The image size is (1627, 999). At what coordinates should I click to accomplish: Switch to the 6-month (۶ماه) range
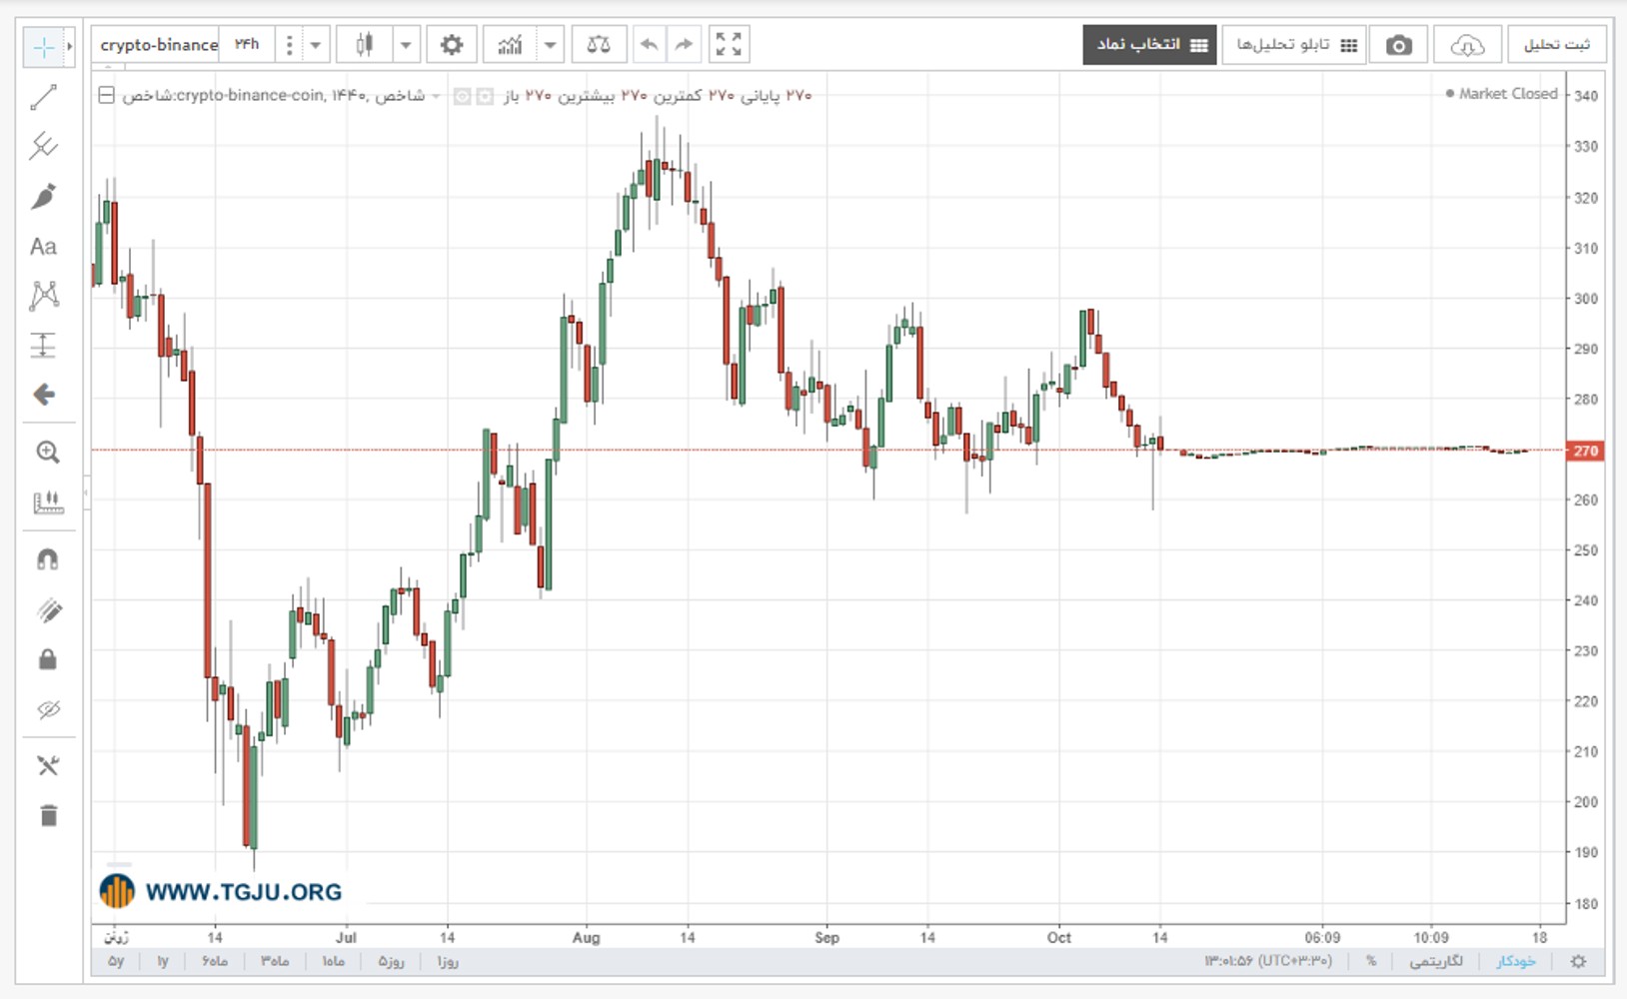tap(215, 961)
